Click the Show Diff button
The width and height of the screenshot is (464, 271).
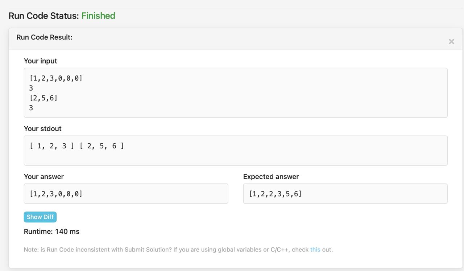(x=40, y=217)
